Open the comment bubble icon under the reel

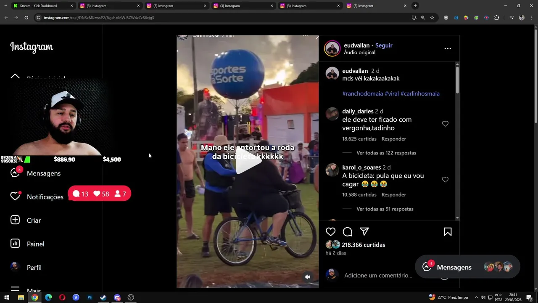tap(348, 232)
